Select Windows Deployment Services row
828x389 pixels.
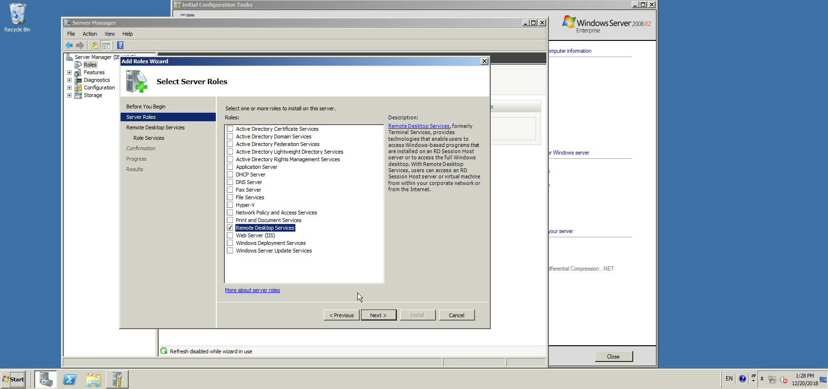[x=271, y=243]
